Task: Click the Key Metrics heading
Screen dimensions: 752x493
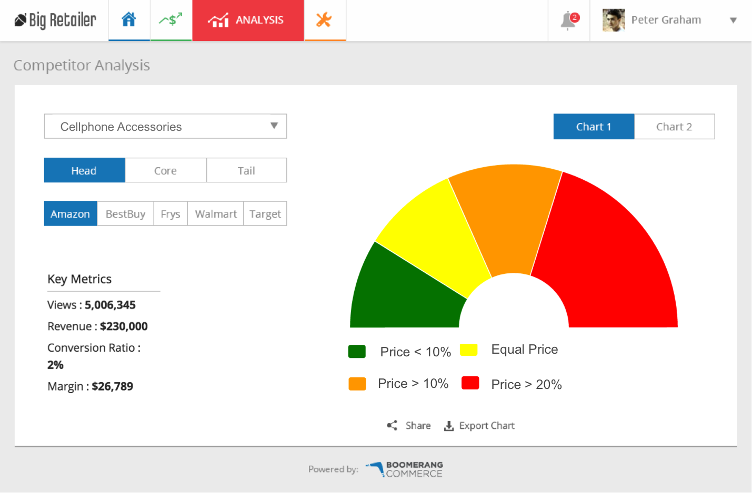Action: (79, 279)
